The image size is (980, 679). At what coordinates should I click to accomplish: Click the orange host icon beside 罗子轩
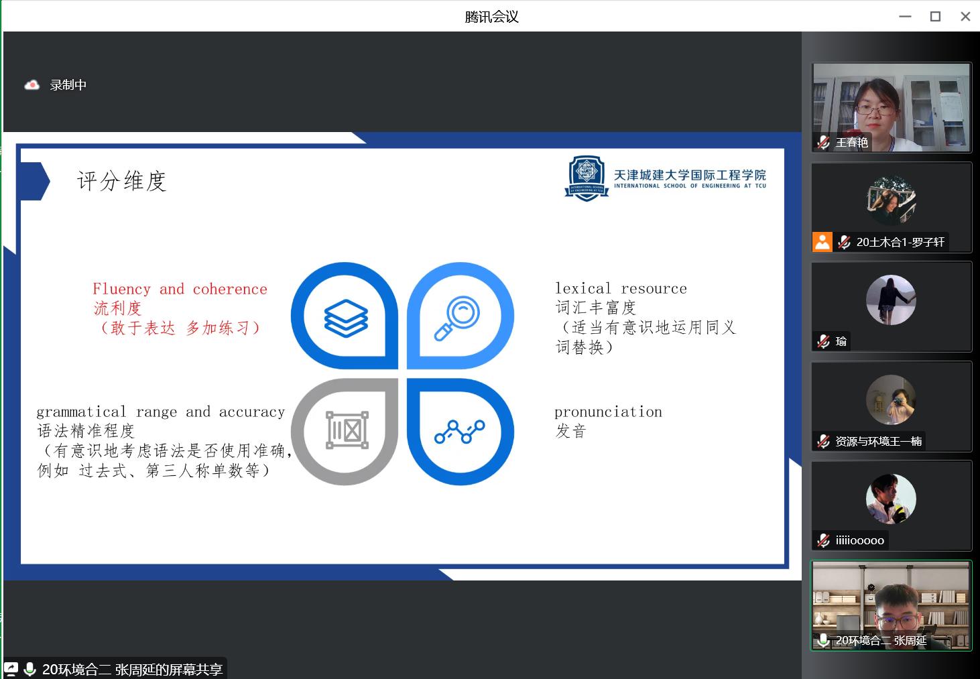(822, 242)
